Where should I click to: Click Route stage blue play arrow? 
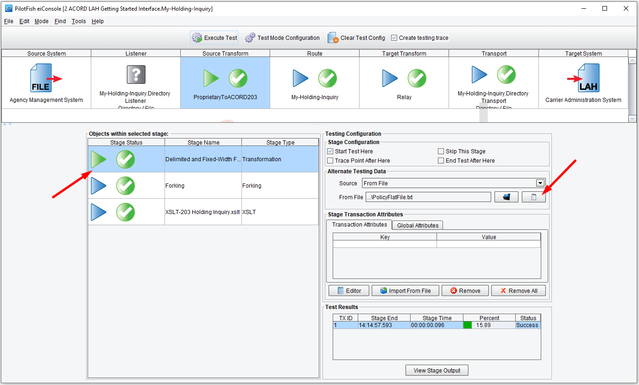301,78
